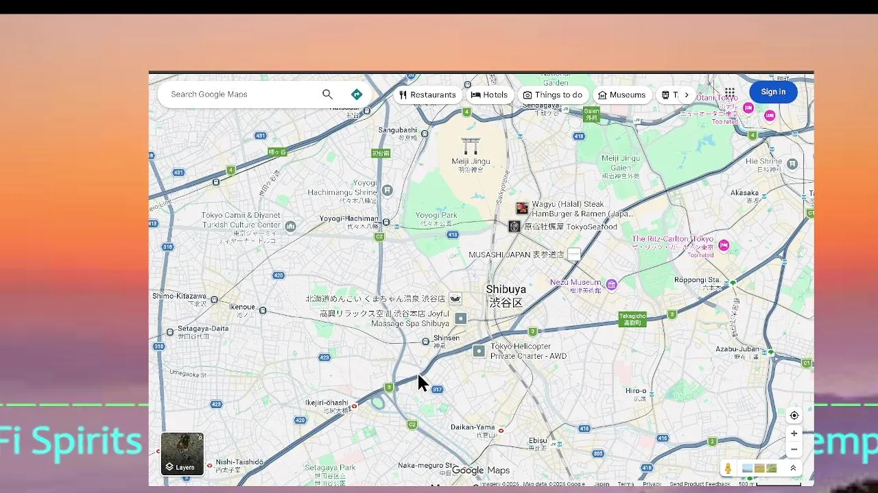Click Tokyo Helicopter Private Charter marker
The height and width of the screenshot is (493, 878).
click(479, 351)
